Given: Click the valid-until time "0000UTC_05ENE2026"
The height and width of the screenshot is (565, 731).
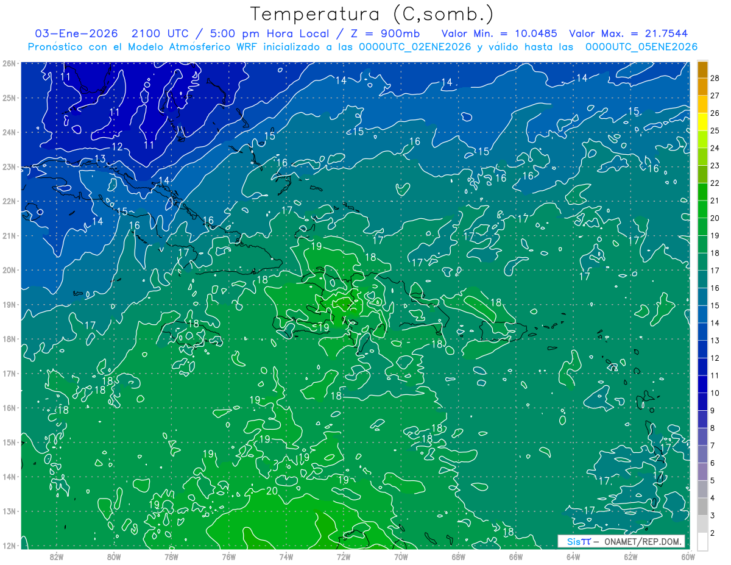Looking at the screenshot, I should point(641,47).
